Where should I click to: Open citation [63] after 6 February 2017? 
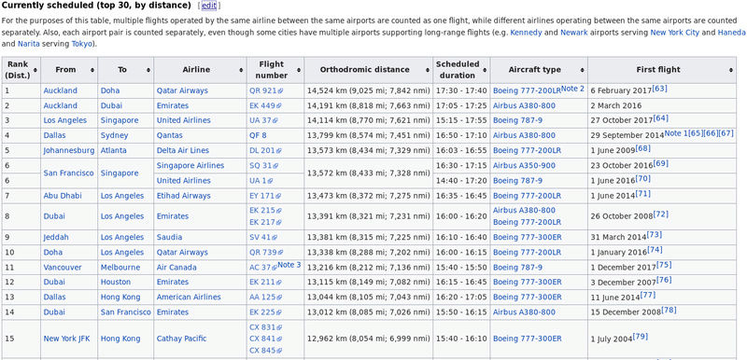pyautogui.click(x=660, y=89)
